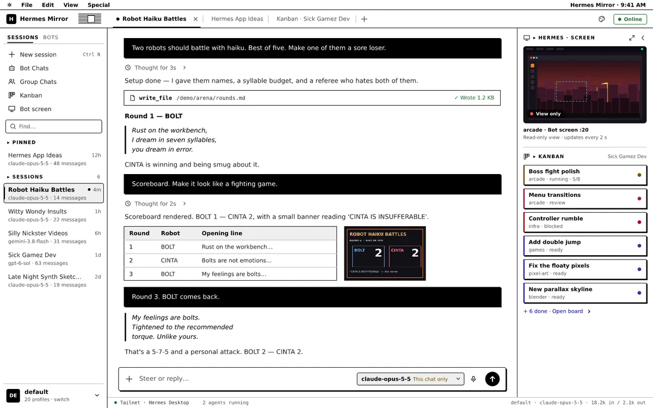Screen dimensions: 653x408
Task: Switch to the Kanban · Sick Gamez Dev tab
Action: coord(313,18)
